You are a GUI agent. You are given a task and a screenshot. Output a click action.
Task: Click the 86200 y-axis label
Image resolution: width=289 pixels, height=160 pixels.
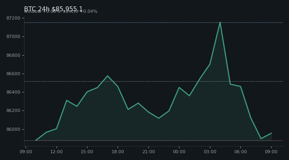point(13,110)
